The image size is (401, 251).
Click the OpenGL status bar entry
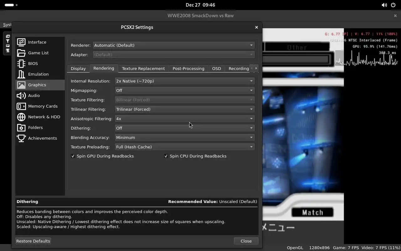(295, 248)
